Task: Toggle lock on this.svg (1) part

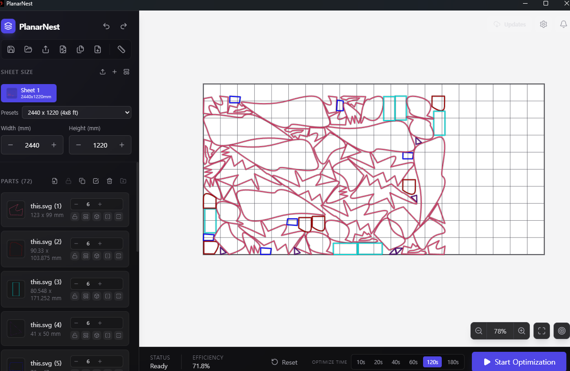Action: click(75, 217)
